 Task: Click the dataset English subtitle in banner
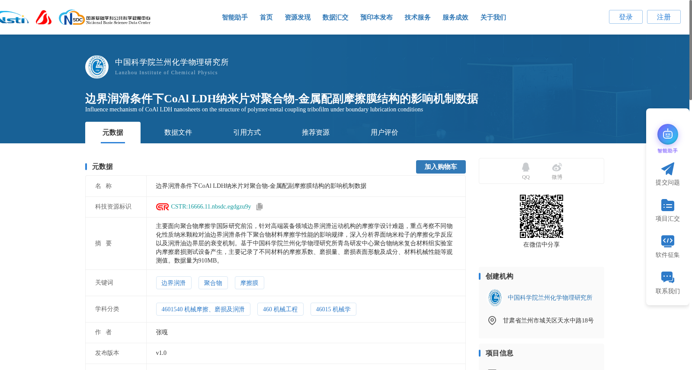pyautogui.click(x=254, y=110)
